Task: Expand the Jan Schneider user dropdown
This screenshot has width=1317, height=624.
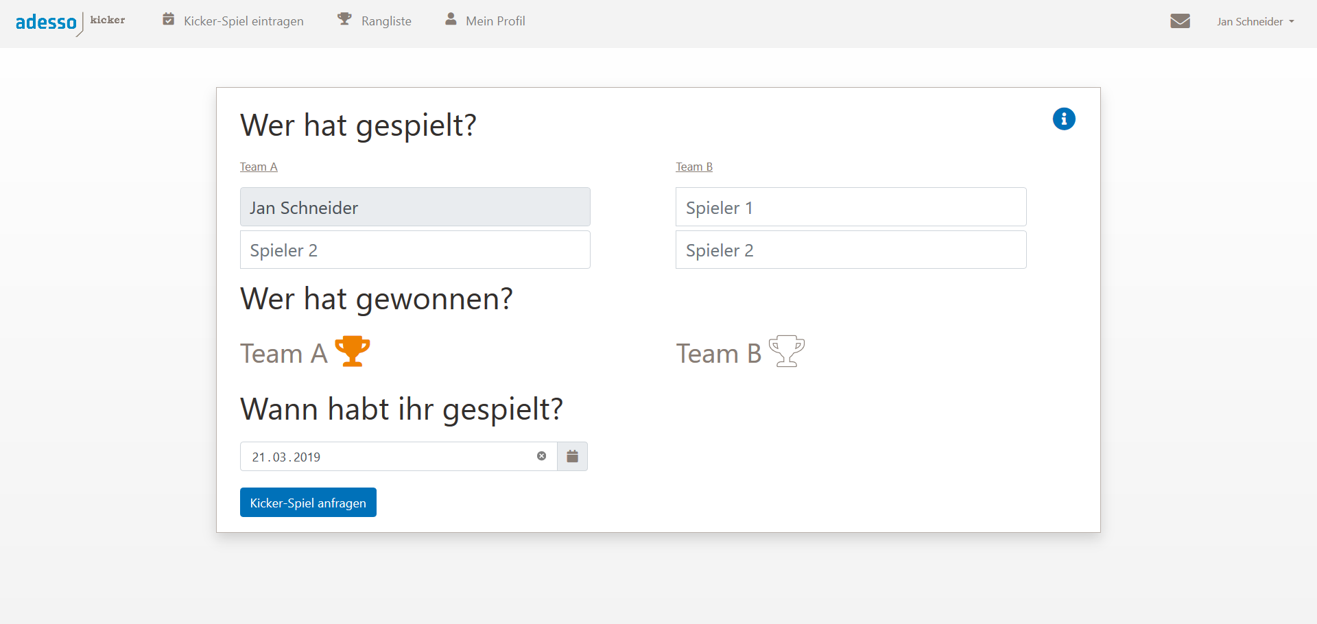Action: point(1255,22)
